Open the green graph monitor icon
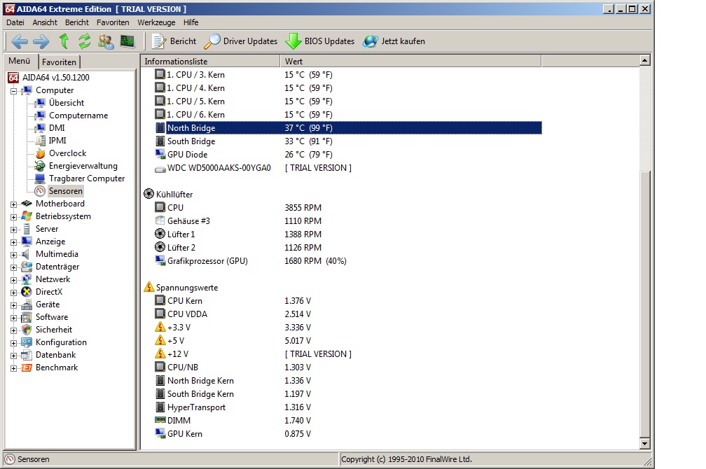706x469 pixels. [x=127, y=41]
